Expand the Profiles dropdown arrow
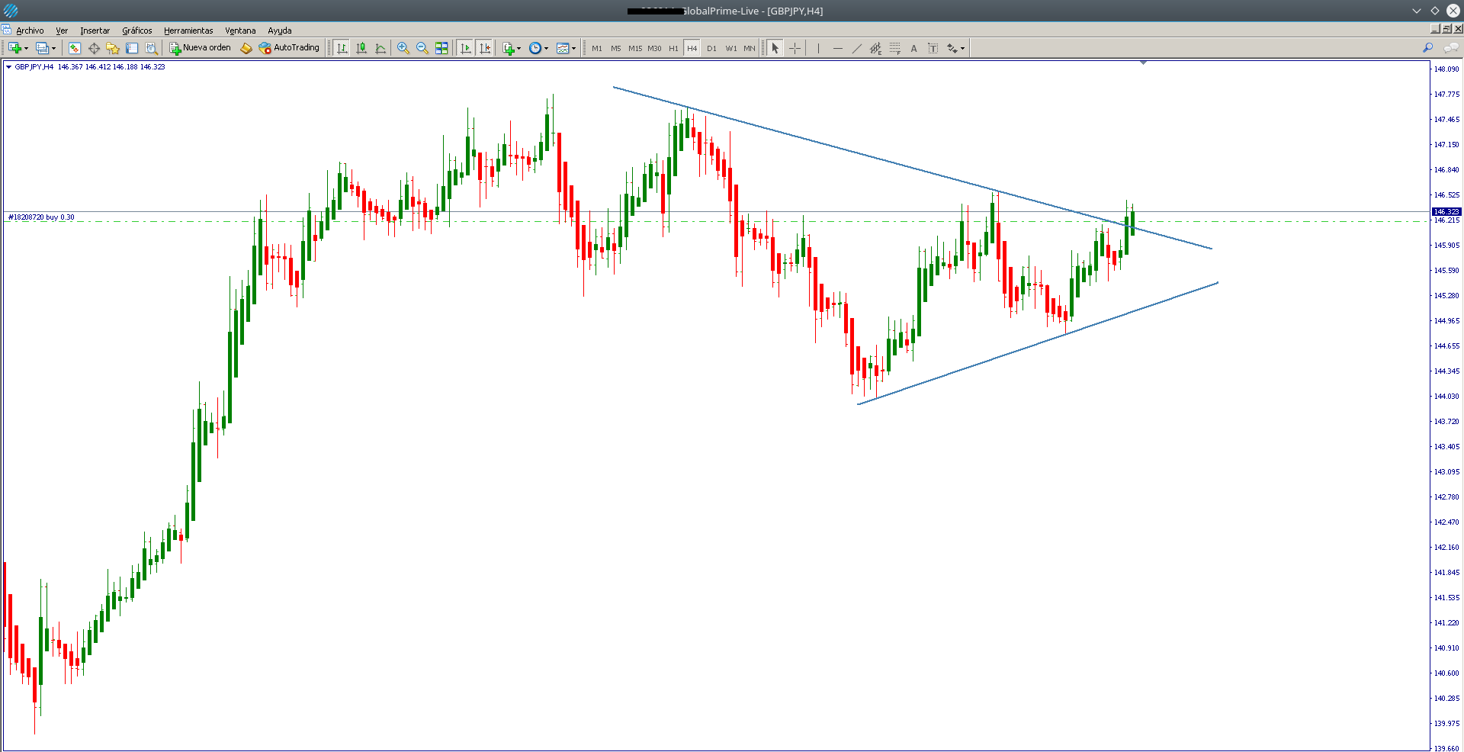 [53, 49]
